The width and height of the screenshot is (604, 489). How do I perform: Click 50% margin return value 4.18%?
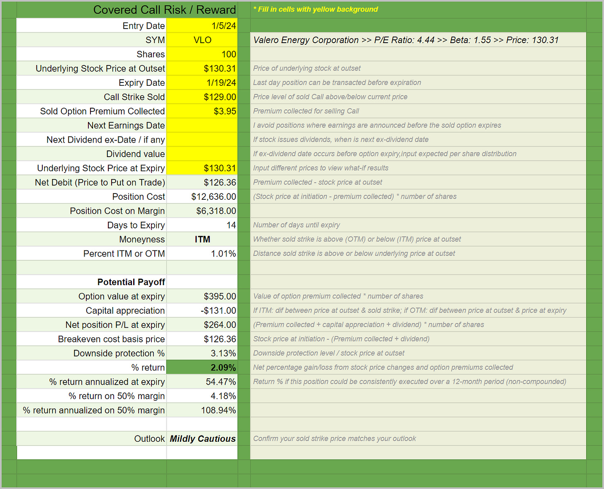(x=202, y=396)
